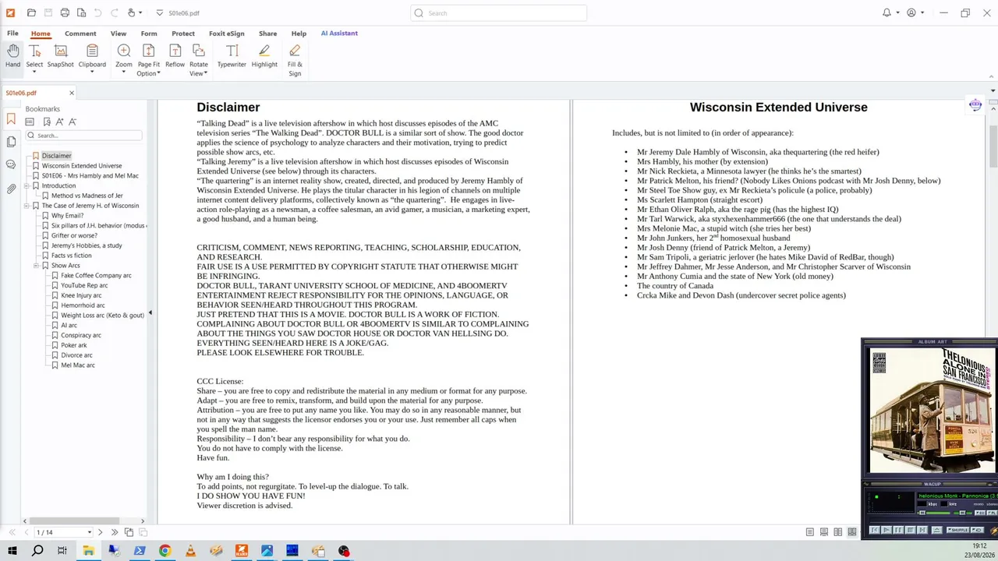Open the Pages thumbnail panel icon
The height and width of the screenshot is (561, 998).
point(11,142)
